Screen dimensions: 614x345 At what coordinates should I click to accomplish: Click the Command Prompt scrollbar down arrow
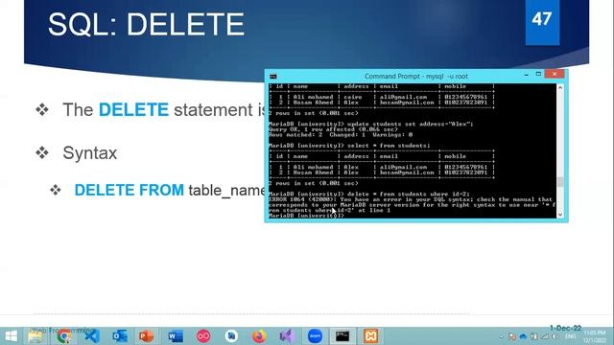(560, 214)
